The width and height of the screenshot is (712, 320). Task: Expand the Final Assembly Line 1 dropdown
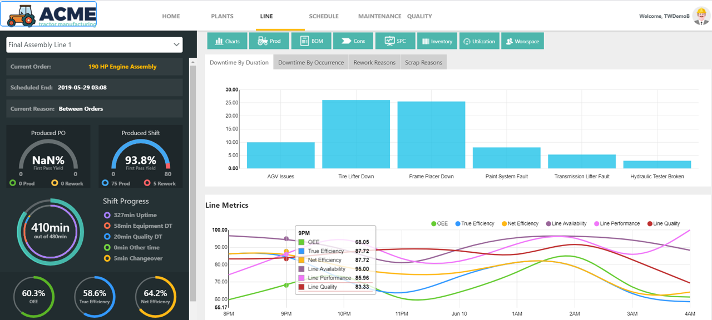95,45
